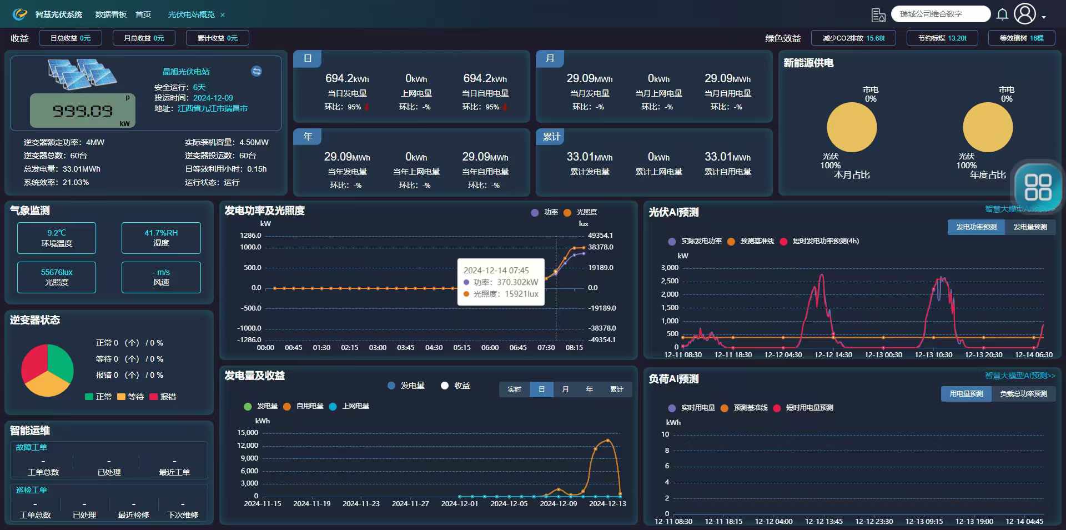Viewport: 1066px width, 530px height.
Task: Click the station switch icon beside 晶旭光伏电站
Action: pyautogui.click(x=257, y=71)
